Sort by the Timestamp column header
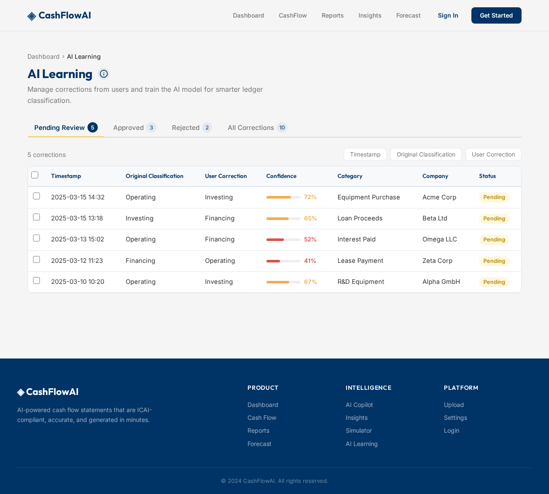 click(66, 176)
